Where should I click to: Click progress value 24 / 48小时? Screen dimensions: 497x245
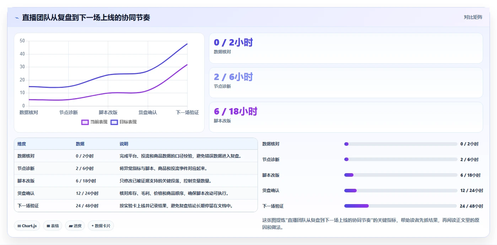click(471, 206)
